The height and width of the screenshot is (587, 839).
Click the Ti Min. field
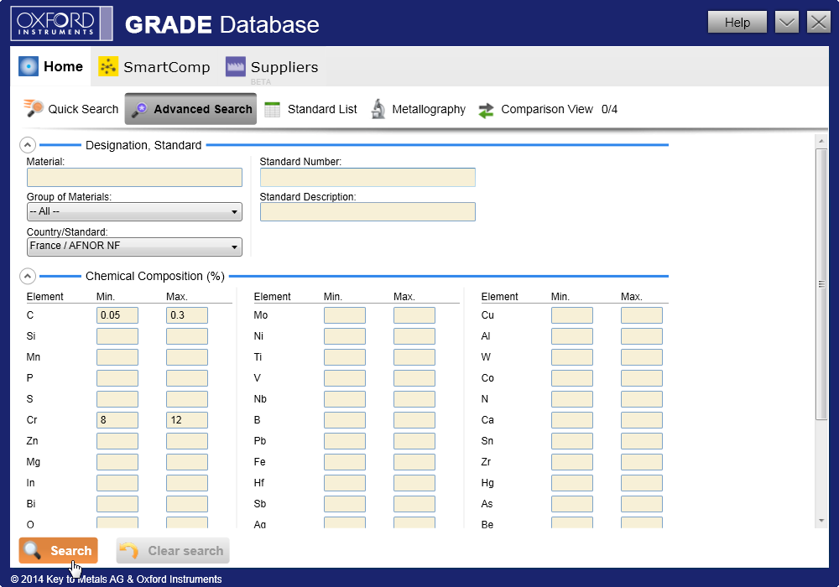[x=345, y=357]
